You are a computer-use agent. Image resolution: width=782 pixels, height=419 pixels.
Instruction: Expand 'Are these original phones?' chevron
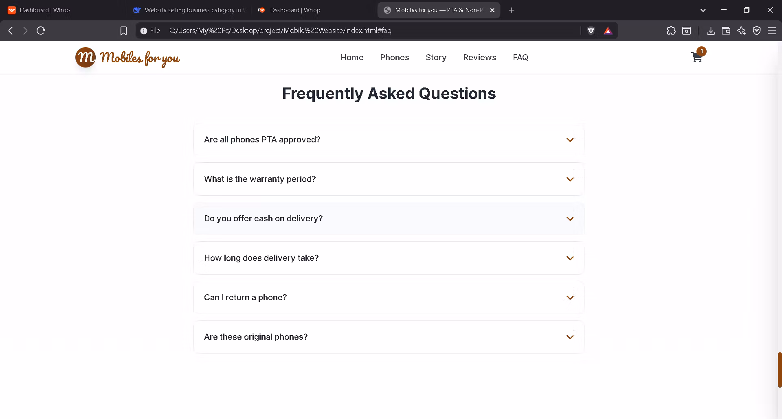[570, 337]
